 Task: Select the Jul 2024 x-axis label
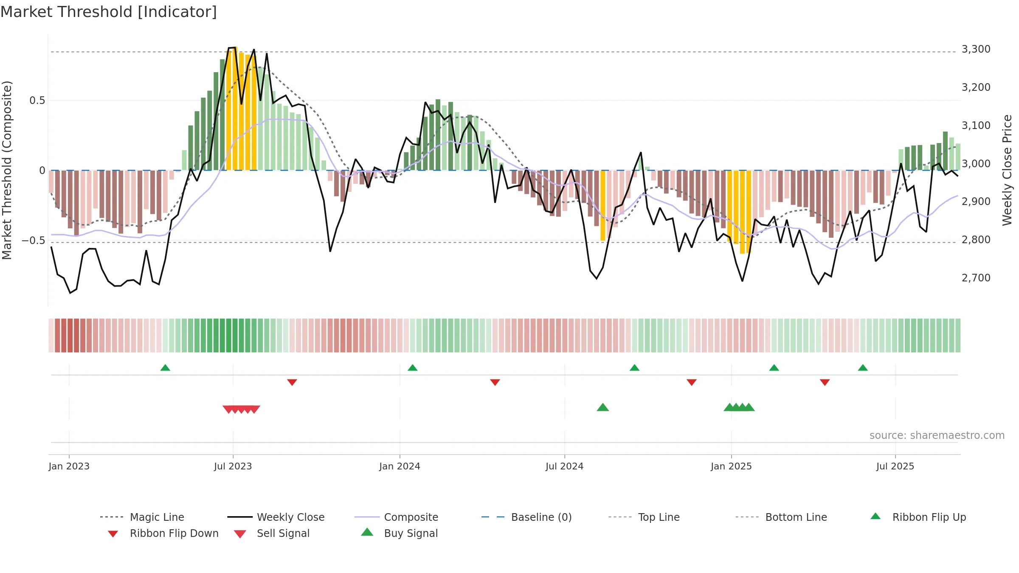tap(565, 466)
